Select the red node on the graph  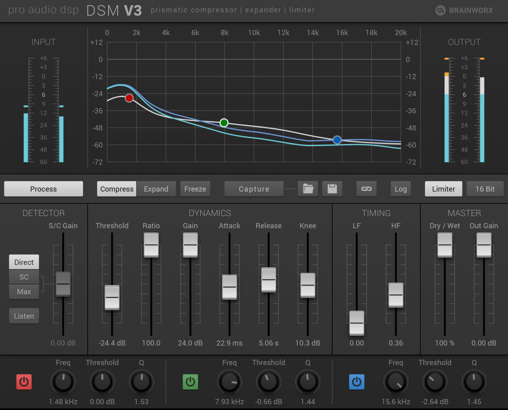129,98
